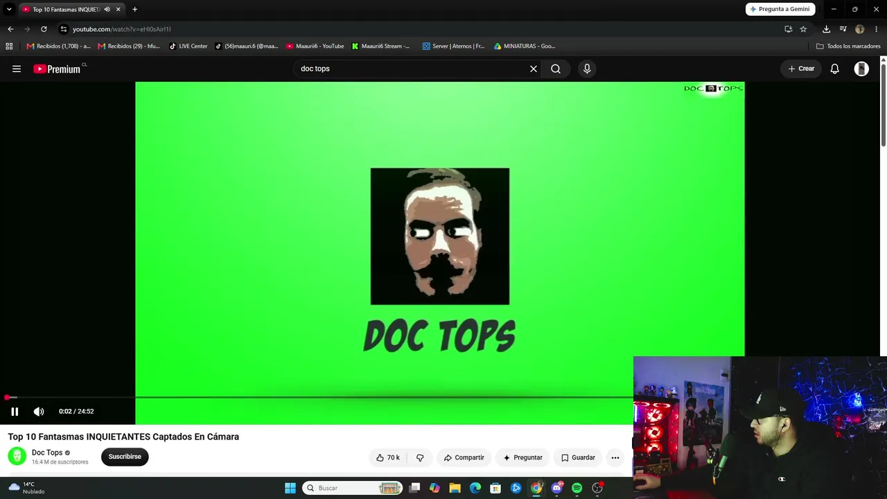887x499 pixels.
Task: Open the Windows Start menu
Action: (290, 488)
